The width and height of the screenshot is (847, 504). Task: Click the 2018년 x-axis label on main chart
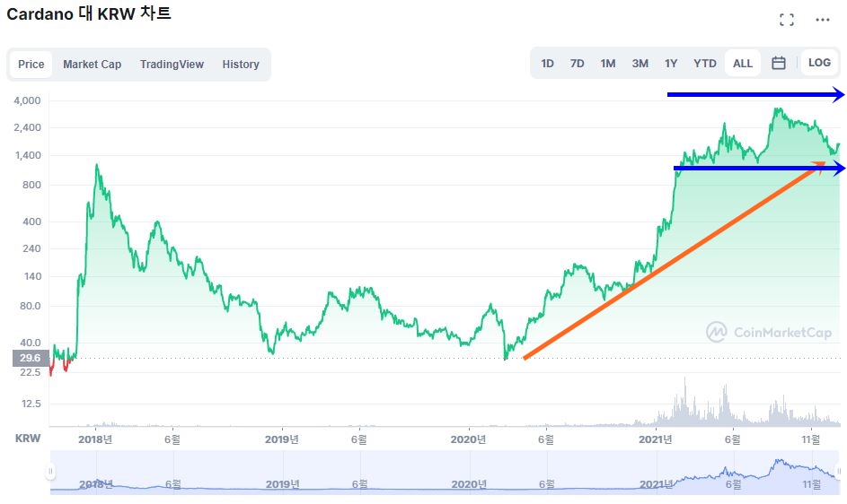95,439
